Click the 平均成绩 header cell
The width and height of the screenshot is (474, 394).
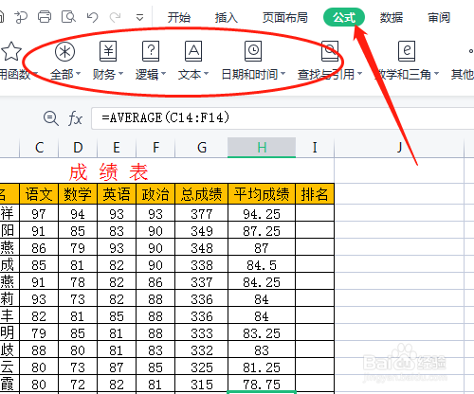pos(262,194)
